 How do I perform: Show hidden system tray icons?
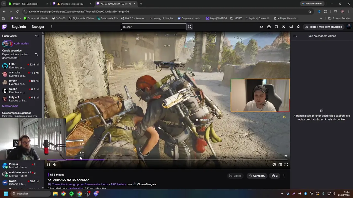coord(282,194)
